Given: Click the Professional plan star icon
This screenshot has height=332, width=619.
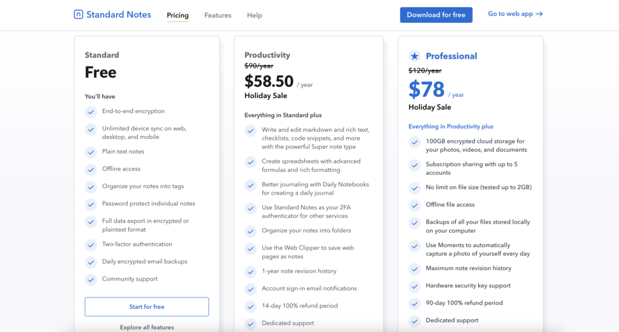Looking at the screenshot, I should coord(415,56).
